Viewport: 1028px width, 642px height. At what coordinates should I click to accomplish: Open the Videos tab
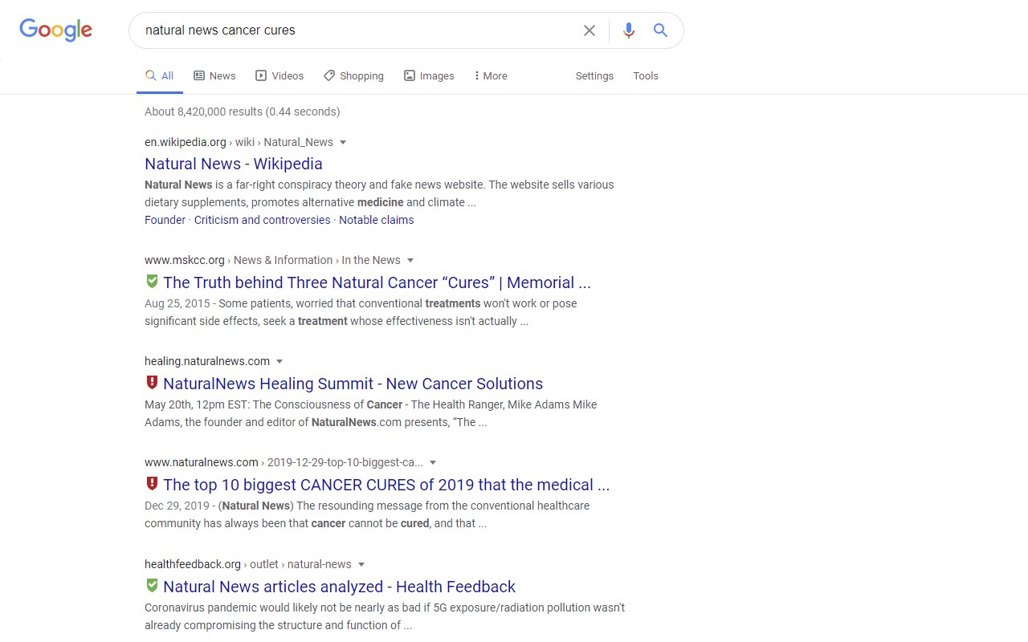click(279, 75)
